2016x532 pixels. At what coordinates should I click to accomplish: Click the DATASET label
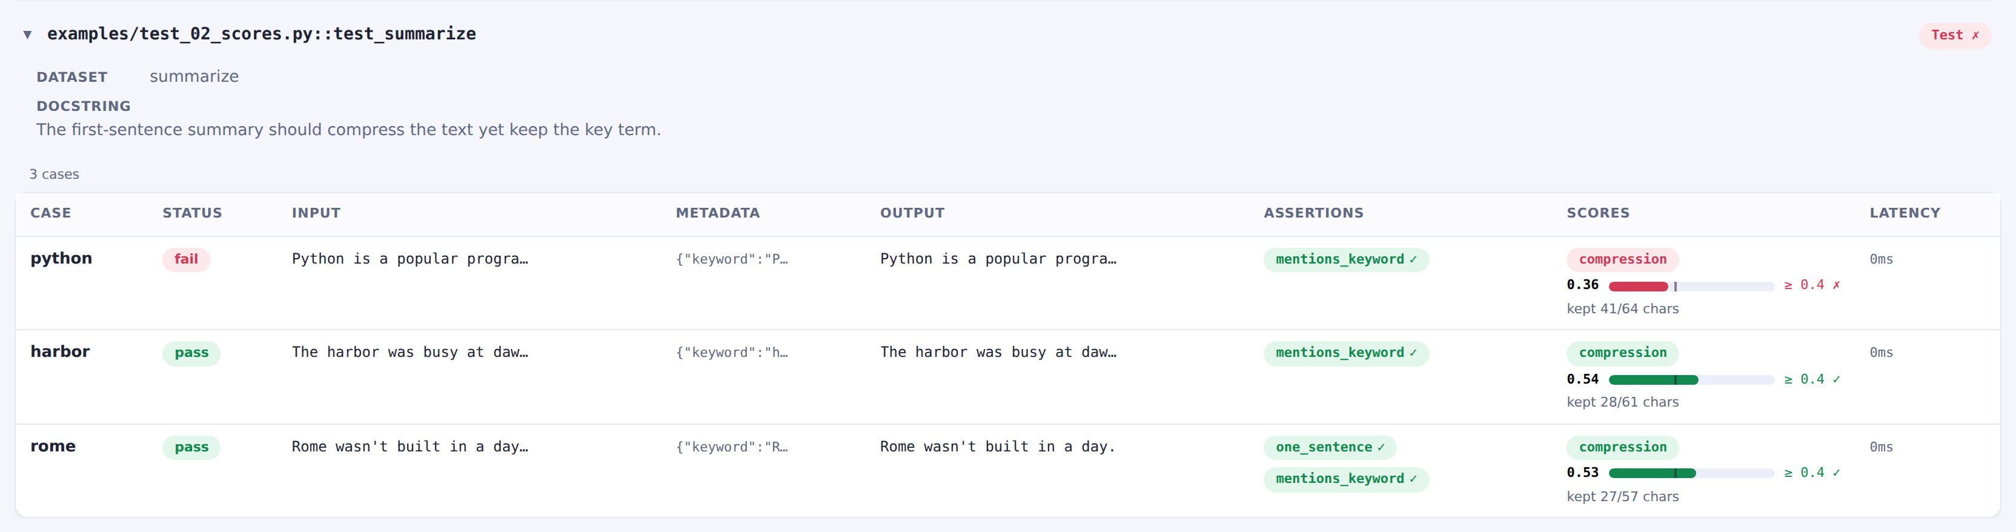[72, 77]
